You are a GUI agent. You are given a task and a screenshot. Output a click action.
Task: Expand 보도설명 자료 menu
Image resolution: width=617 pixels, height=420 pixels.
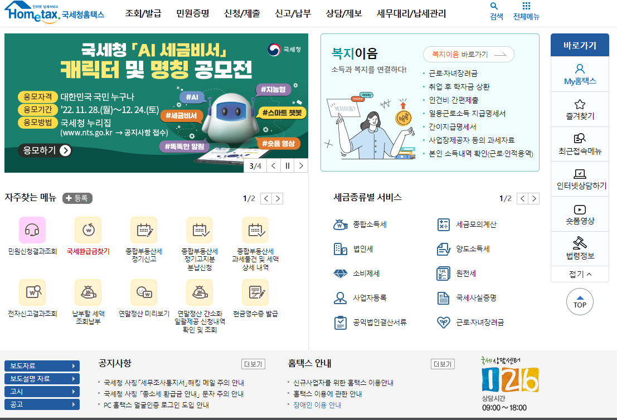point(42,379)
